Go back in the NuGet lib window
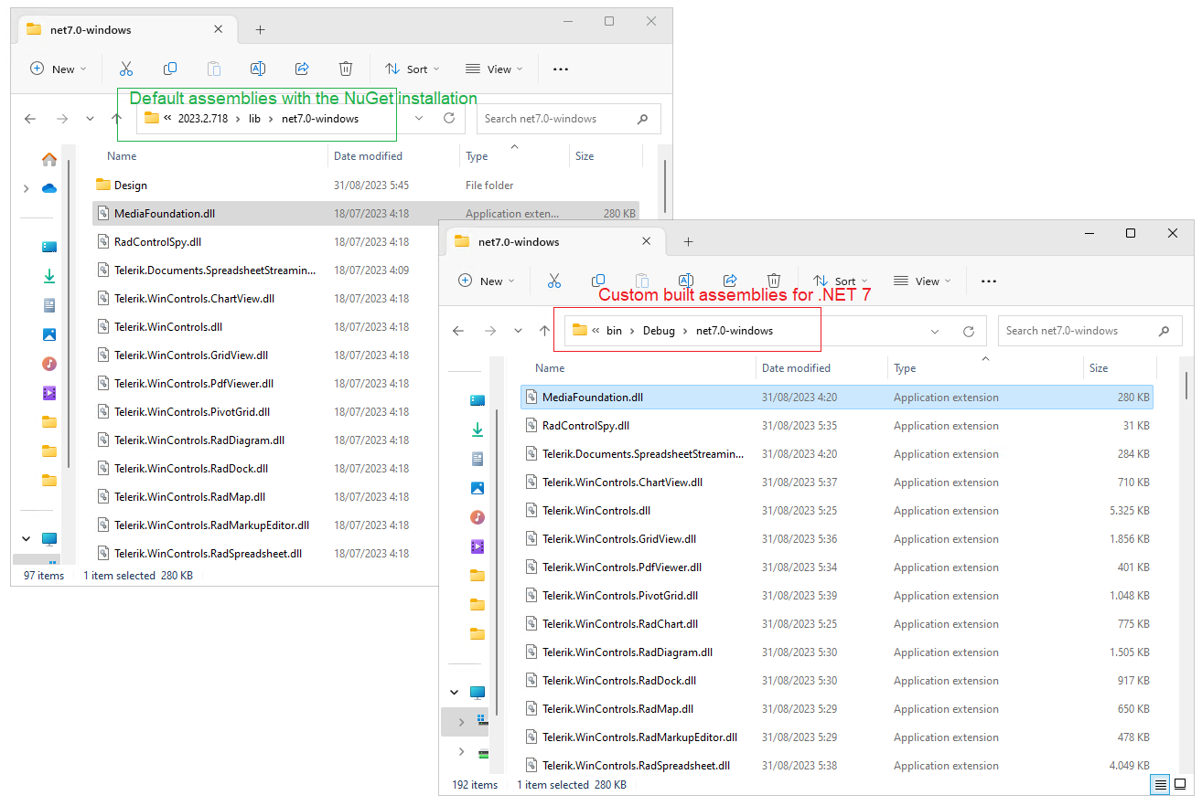 [x=30, y=119]
